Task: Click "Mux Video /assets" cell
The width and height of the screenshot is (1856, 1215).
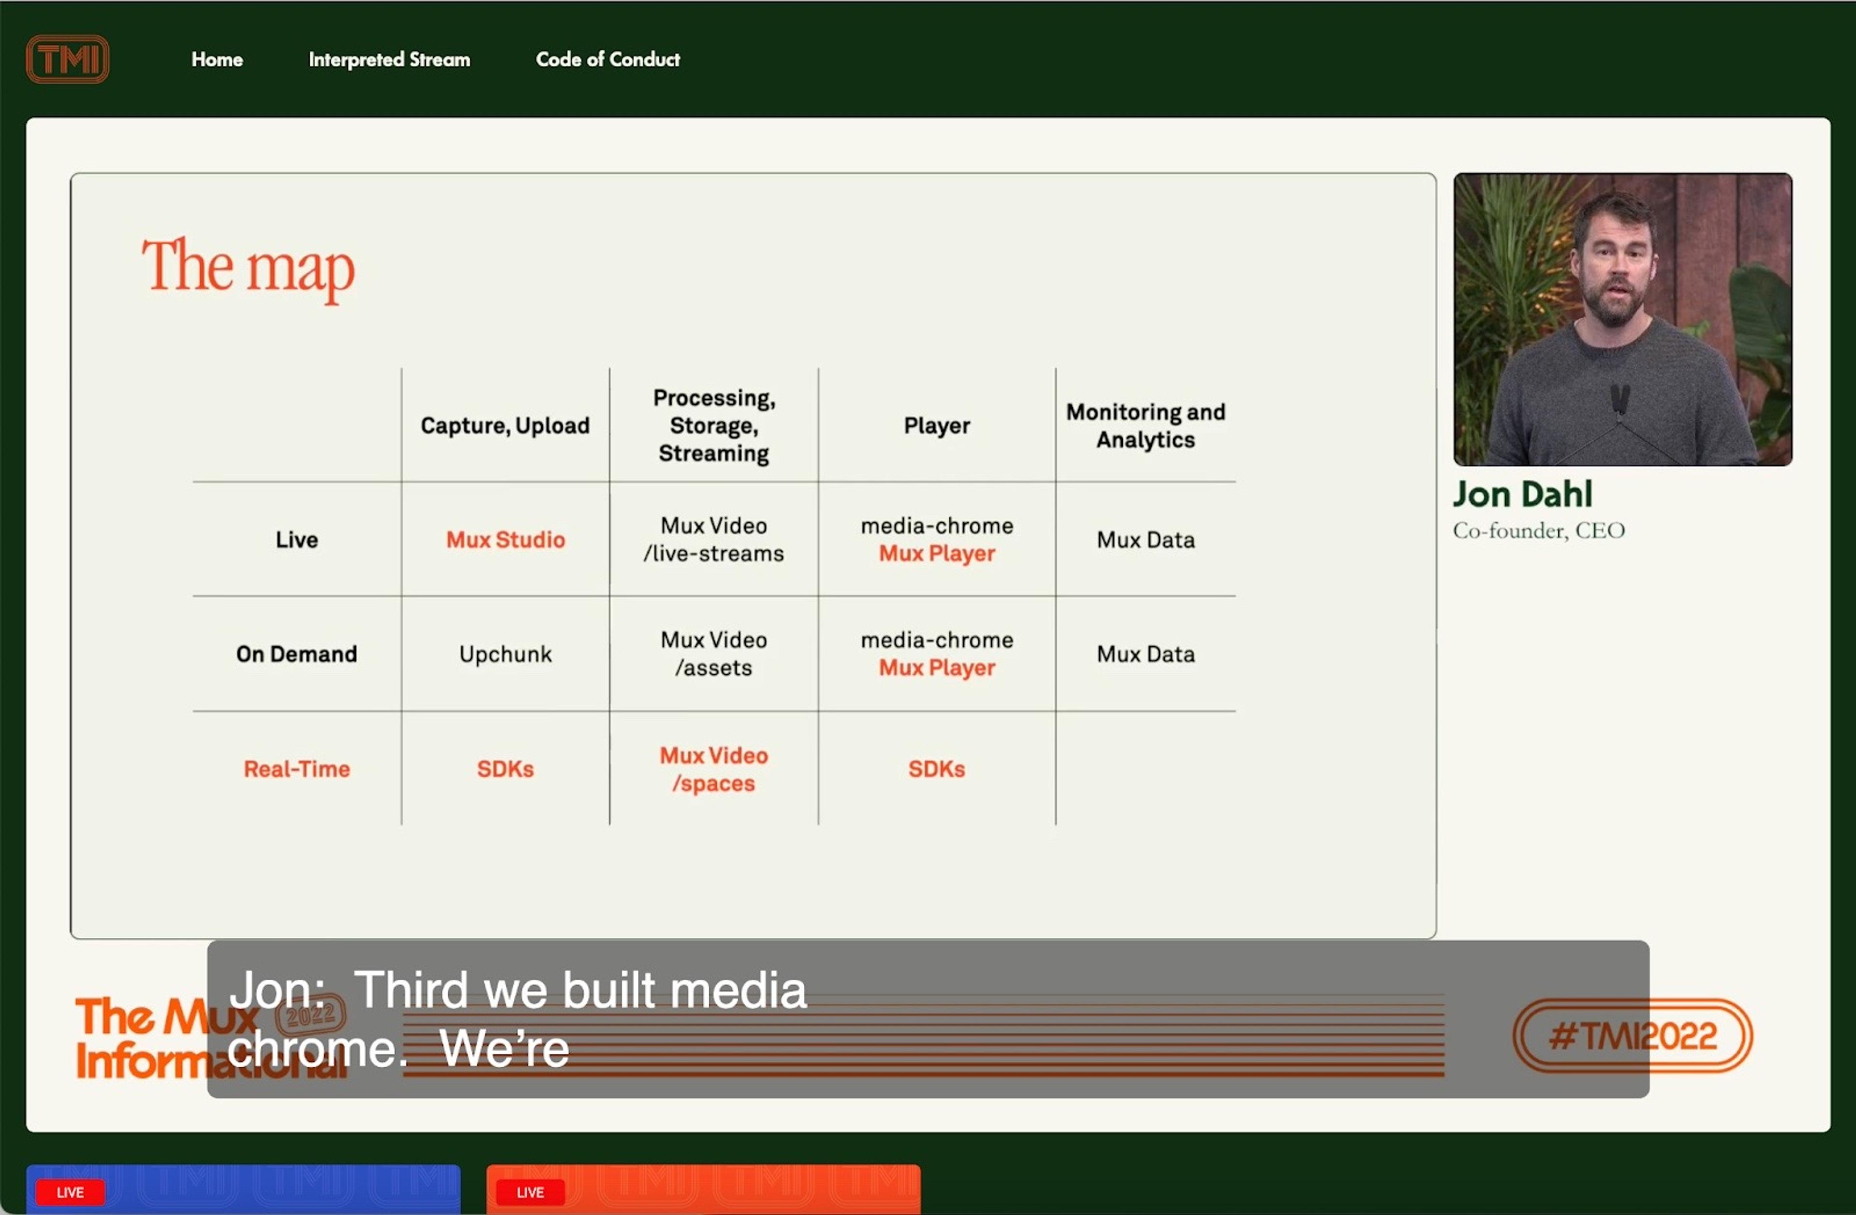Action: point(713,654)
